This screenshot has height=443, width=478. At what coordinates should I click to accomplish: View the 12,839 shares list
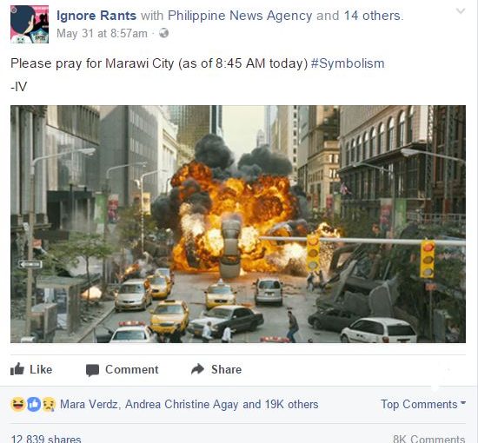pos(46,439)
